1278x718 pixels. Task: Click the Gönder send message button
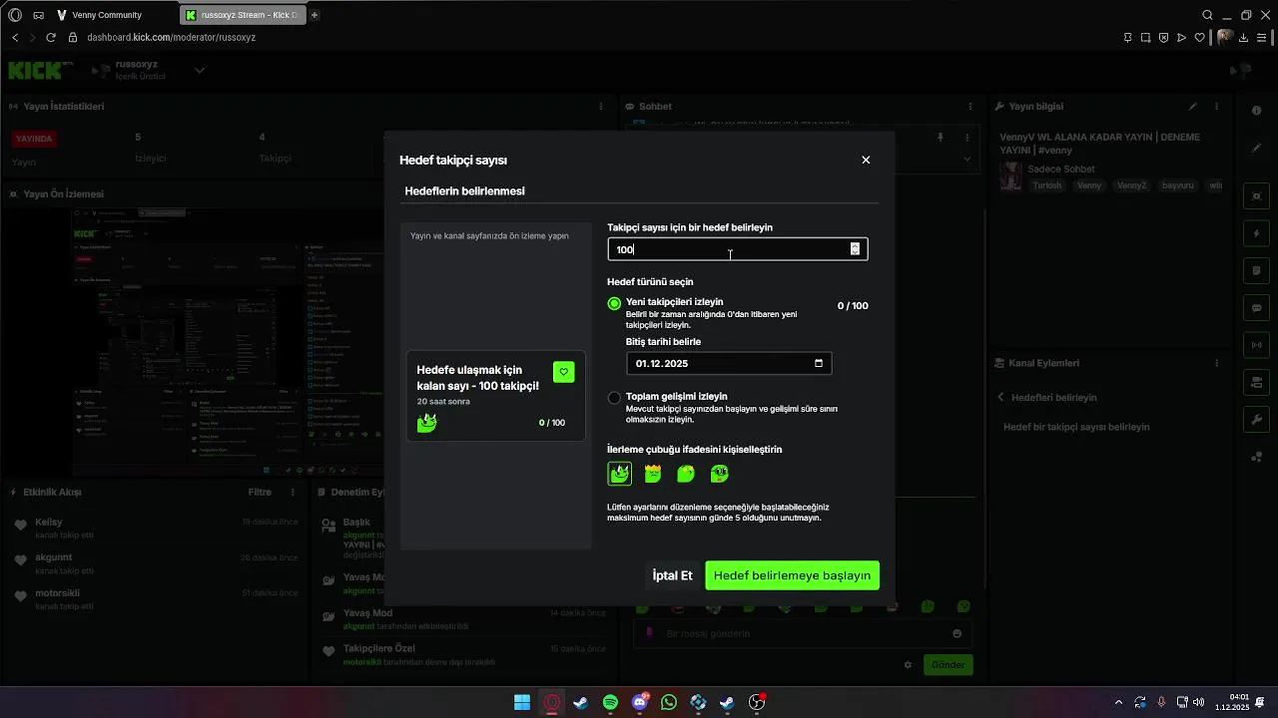948,664
